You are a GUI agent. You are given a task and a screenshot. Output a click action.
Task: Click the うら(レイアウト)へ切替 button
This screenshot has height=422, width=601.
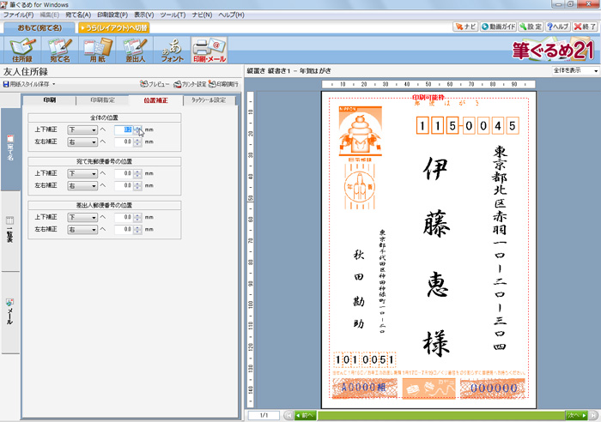(114, 27)
